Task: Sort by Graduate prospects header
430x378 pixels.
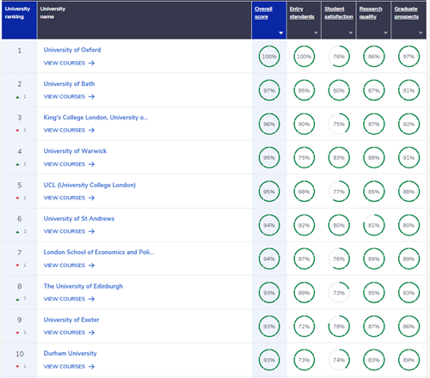Action: [x=407, y=13]
